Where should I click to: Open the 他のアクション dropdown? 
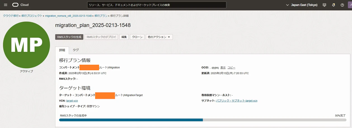[159, 37]
